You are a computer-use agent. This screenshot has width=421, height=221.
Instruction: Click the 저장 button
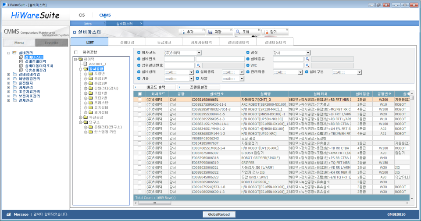tap(219, 32)
